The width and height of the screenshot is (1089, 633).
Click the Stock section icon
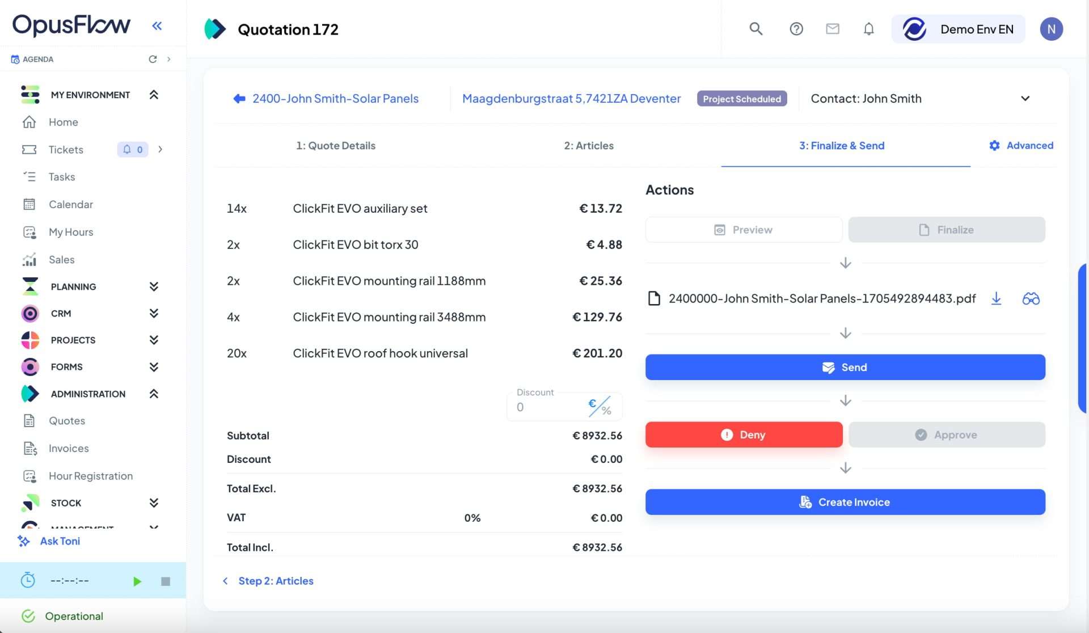coord(30,503)
